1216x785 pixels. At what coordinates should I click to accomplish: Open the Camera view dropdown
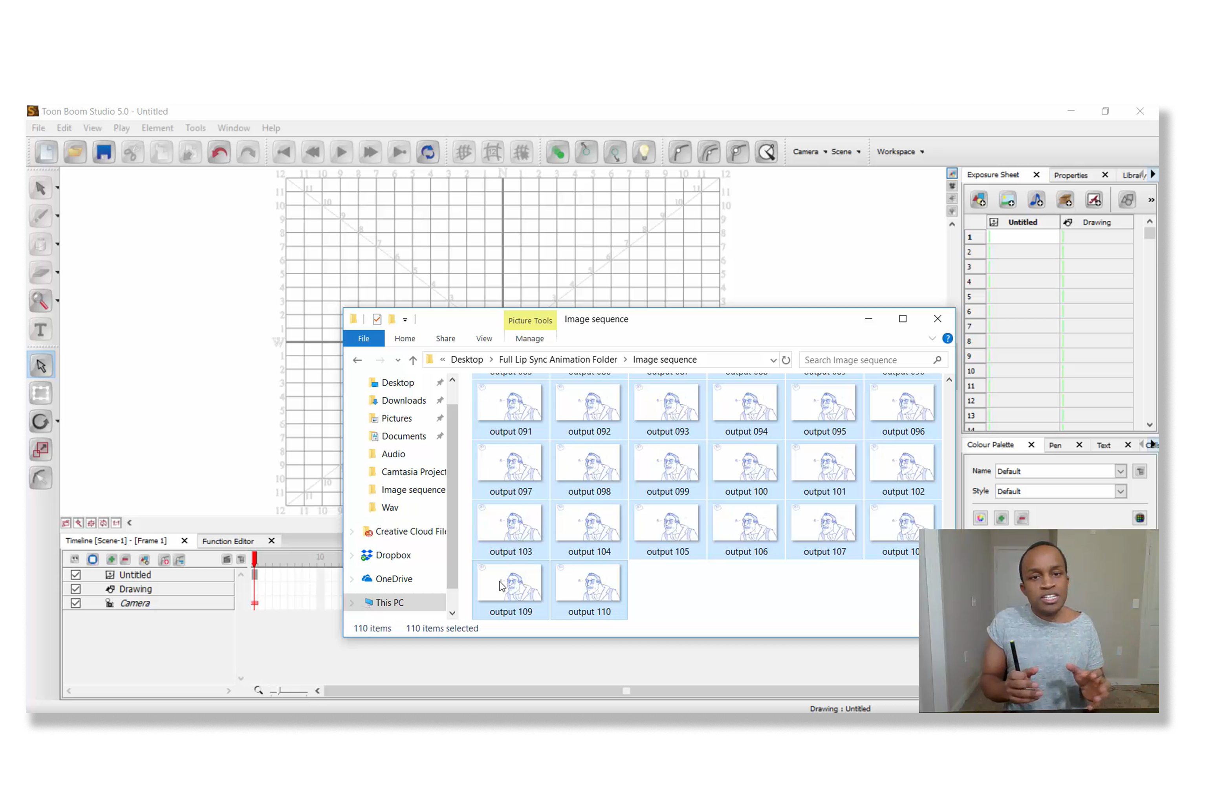[809, 152]
